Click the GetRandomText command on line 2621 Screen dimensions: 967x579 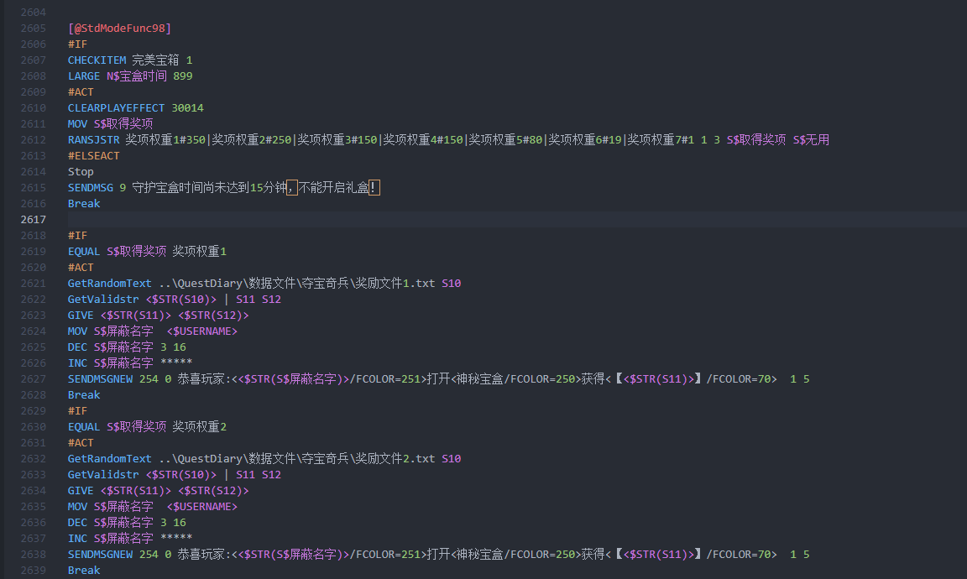(108, 283)
